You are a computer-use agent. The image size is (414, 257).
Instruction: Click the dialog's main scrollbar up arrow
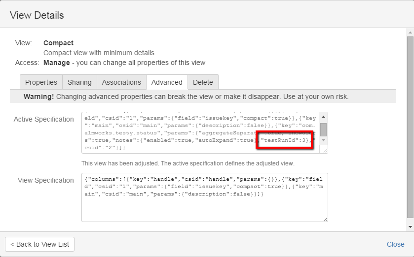click(x=410, y=33)
